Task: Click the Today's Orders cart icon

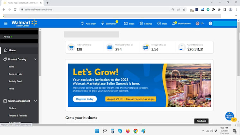Action: pyautogui.click(x=71, y=47)
